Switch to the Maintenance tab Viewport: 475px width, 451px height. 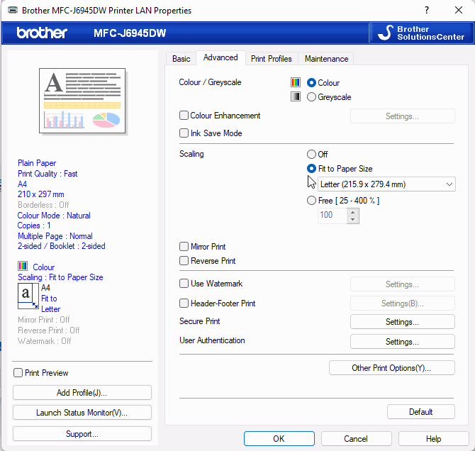pyautogui.click(x=326, y=58)
